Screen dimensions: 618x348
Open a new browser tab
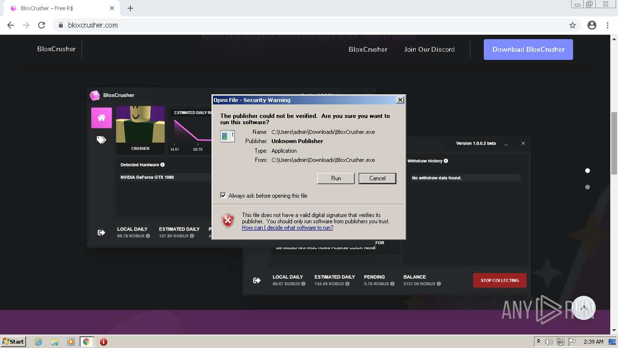[130, 8]
